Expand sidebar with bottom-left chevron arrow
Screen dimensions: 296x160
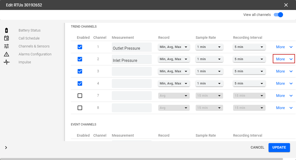[x=6, y=148]
